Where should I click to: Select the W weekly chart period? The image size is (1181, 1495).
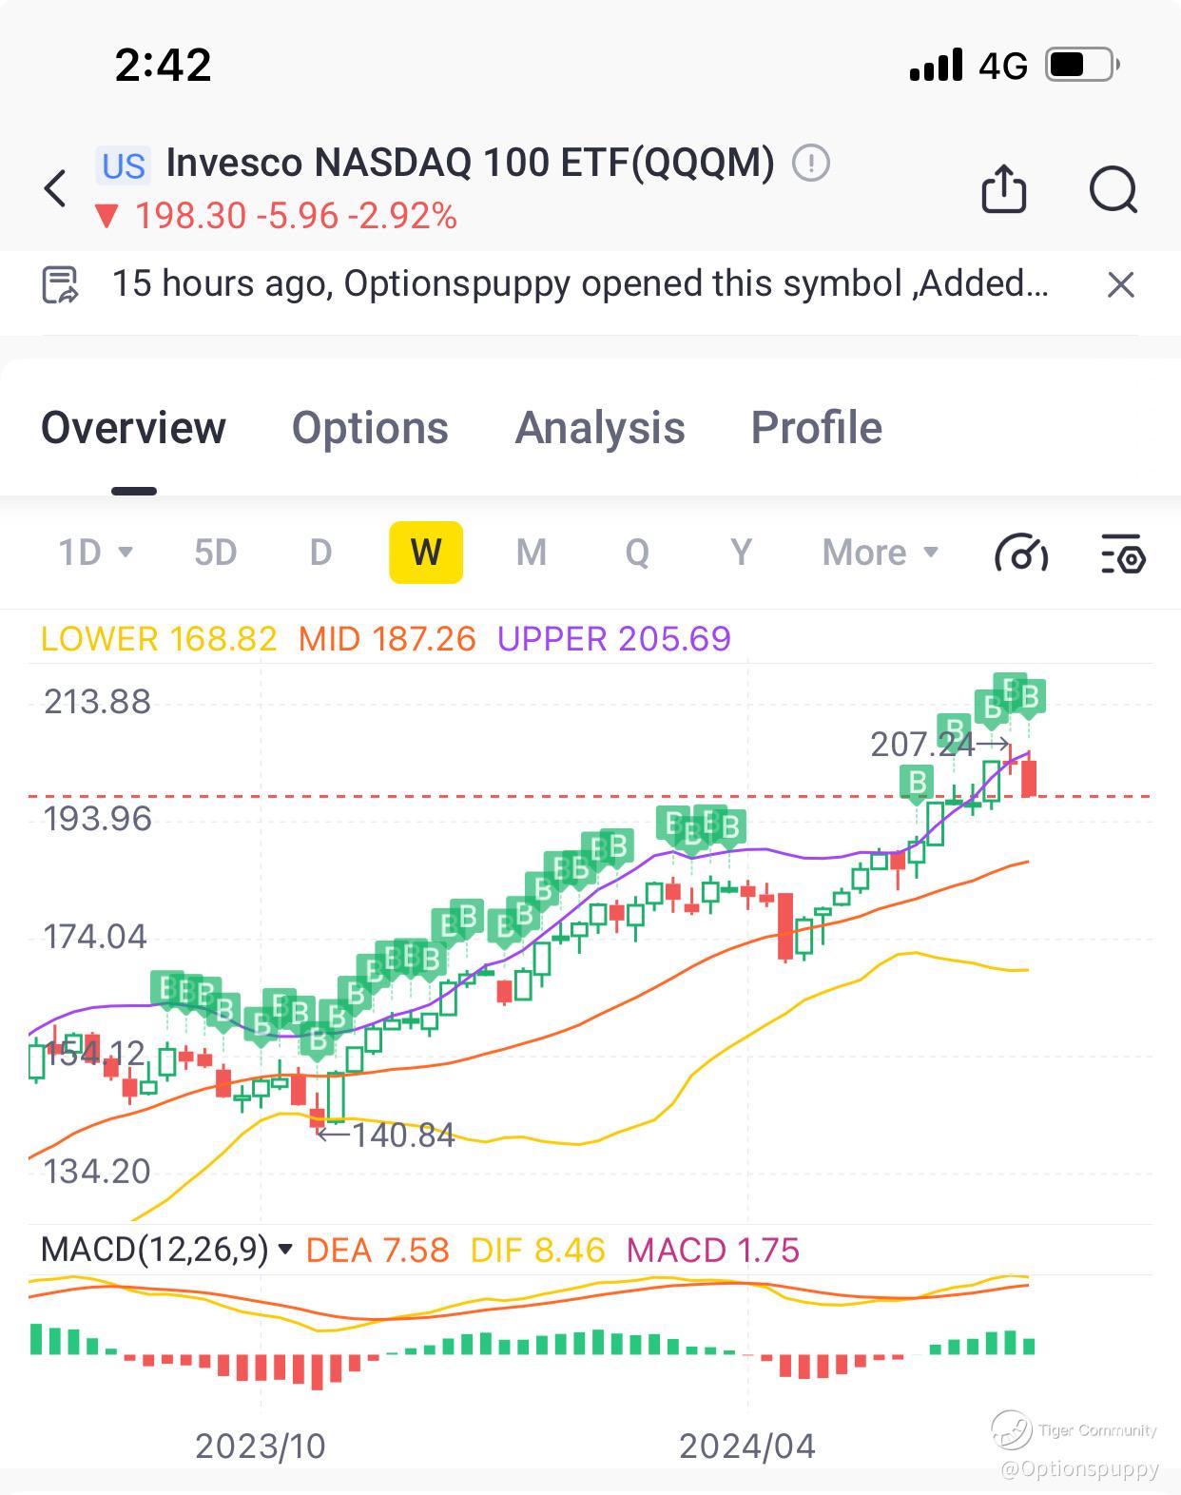click(x=426, y=553)
